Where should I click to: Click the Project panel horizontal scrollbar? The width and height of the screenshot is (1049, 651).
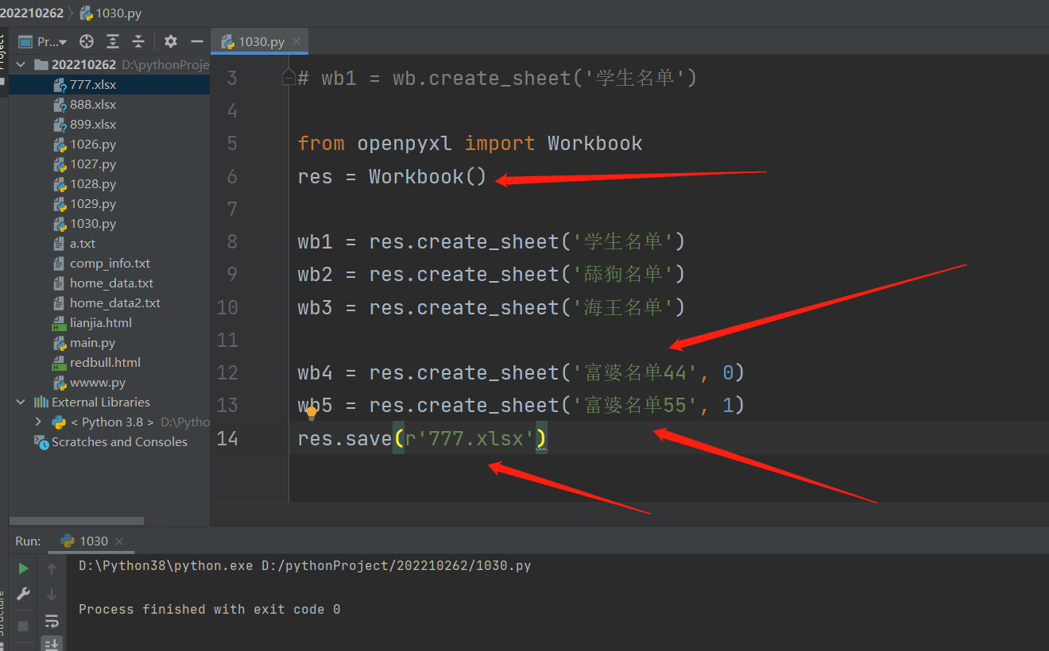point(76,521)
